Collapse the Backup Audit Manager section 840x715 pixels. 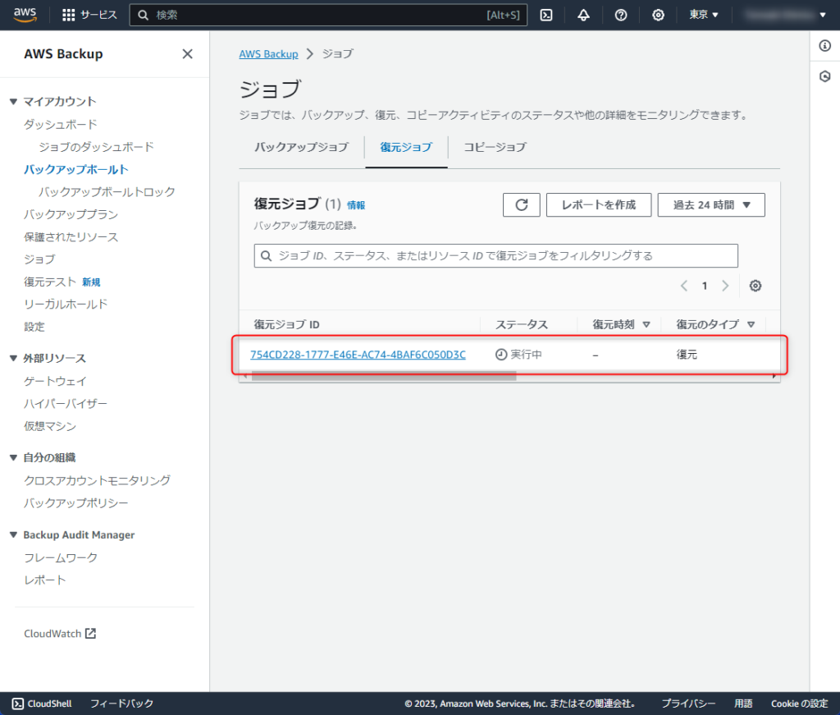tap(13, 535)
